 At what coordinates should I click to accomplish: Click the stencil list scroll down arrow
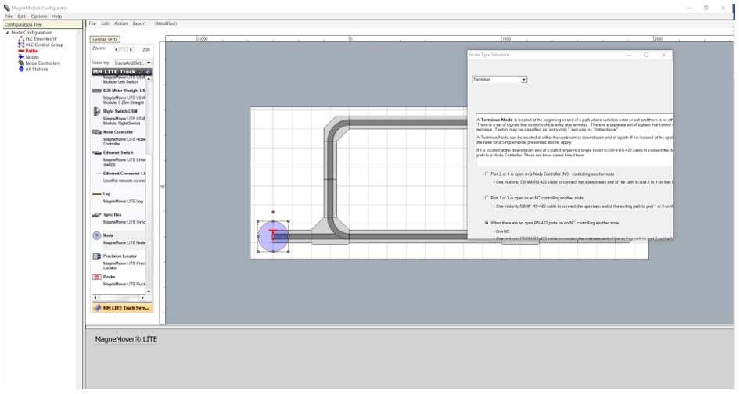(x=149, y=292)
